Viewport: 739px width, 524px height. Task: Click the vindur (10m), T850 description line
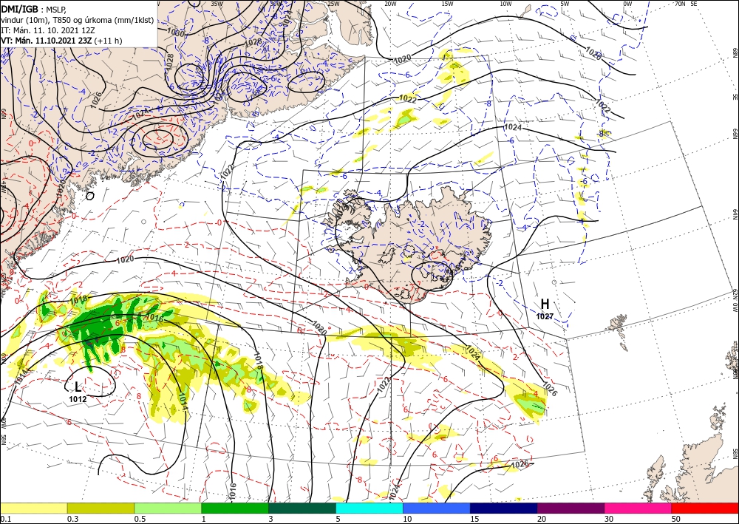click(77, 20)
